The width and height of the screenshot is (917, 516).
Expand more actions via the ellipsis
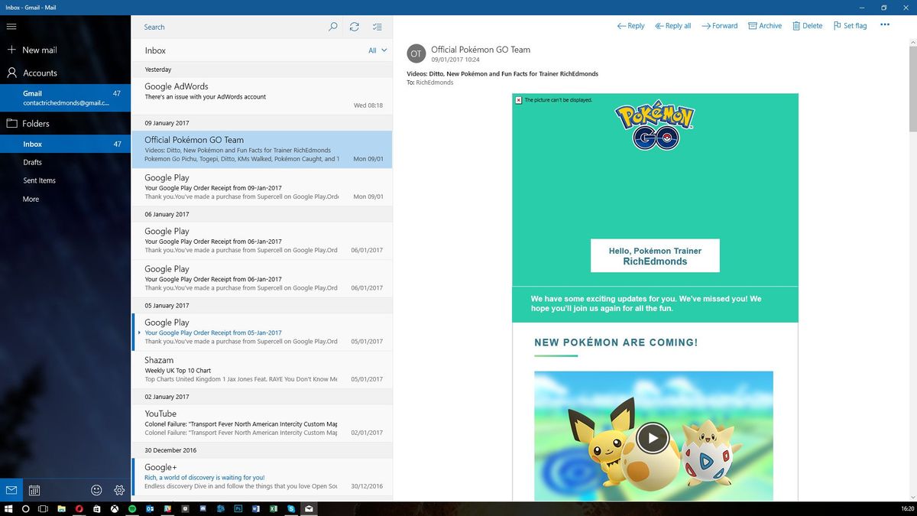(x=884, y=24)
